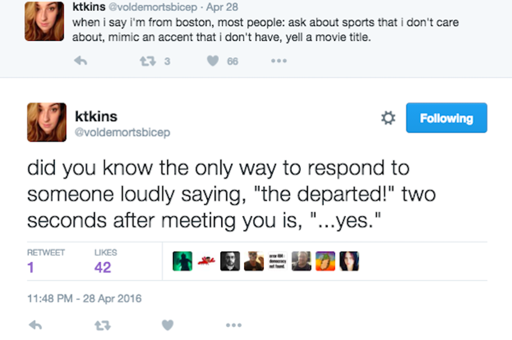The width and height of the screenshot is (512, 340).
Task: Like the top tweet with 66 likes
Action: coord(213,61)
